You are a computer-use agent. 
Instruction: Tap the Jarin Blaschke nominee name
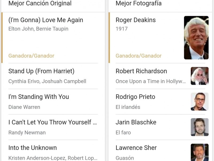click(x=136, y=122)
